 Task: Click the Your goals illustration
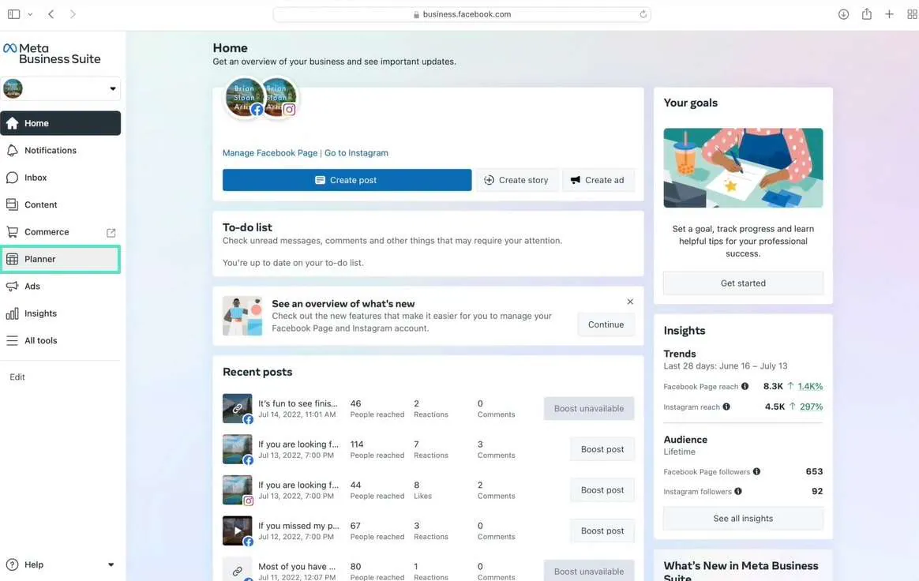click(x=743, y=167)
